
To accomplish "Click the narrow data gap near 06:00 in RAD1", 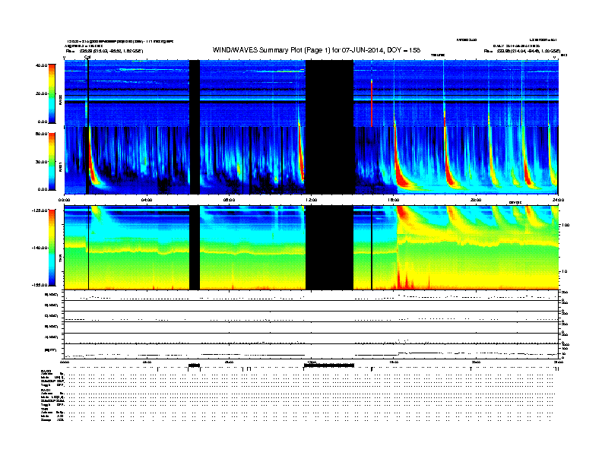I will pyautogui.click(x=195, y=160).
